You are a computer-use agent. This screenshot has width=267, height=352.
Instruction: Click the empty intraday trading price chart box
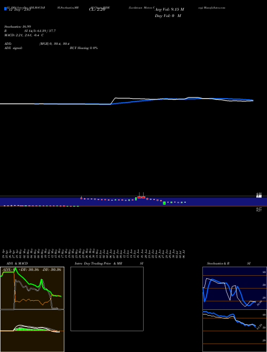pos(107,299)
